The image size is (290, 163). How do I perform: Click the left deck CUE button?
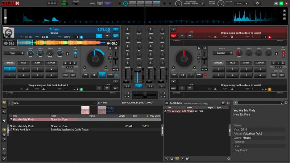86,75
